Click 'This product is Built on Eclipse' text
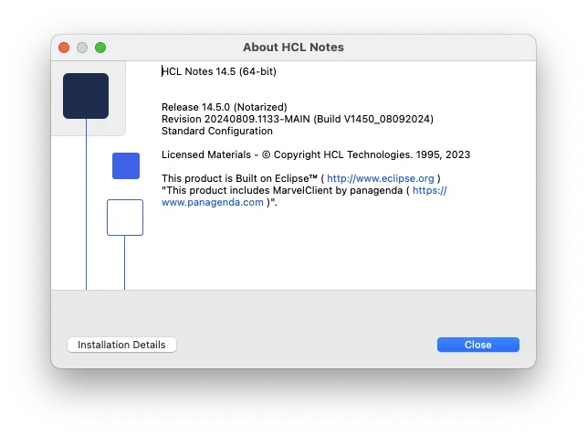Screen dimensions: 587x436 pyautogui.click(x=239, y=178)
